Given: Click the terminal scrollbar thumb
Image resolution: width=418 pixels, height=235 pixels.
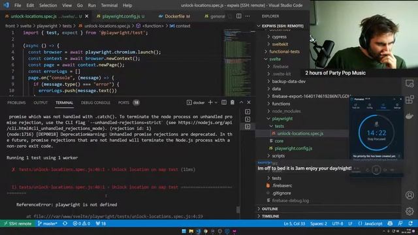Looking at the screenshot, I should pos(238,210).
